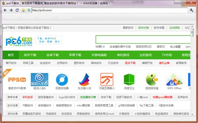Open the 手游电脑版 navigation tab
Viewport: 198px width, 123px height.
click(99, 55)
